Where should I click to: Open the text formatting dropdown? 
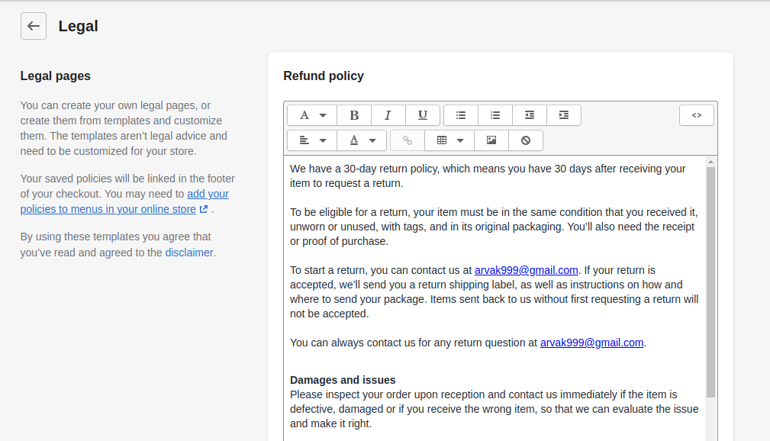pyautogui.click(x=312, y=115)
